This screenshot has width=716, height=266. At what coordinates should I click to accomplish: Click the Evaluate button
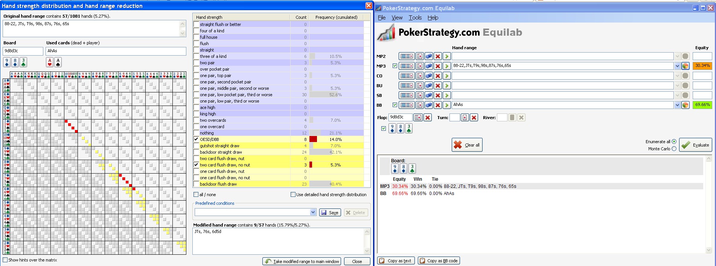coord(695,145)
